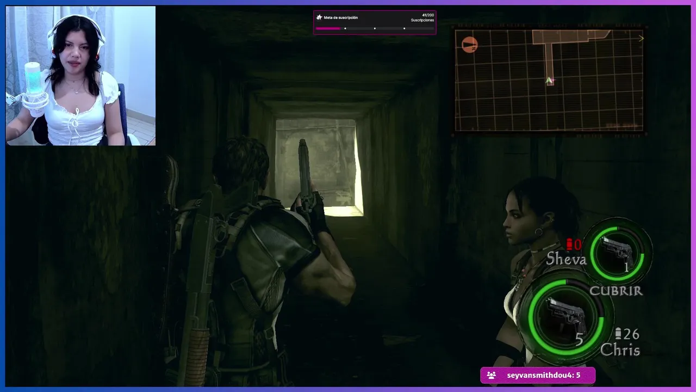The width and height of the screenshot is (696, 392).
Task: Click the 41/200 subscription count
Action: [428, 15]
